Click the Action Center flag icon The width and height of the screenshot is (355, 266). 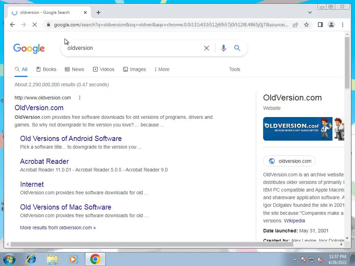pos(303,259)
